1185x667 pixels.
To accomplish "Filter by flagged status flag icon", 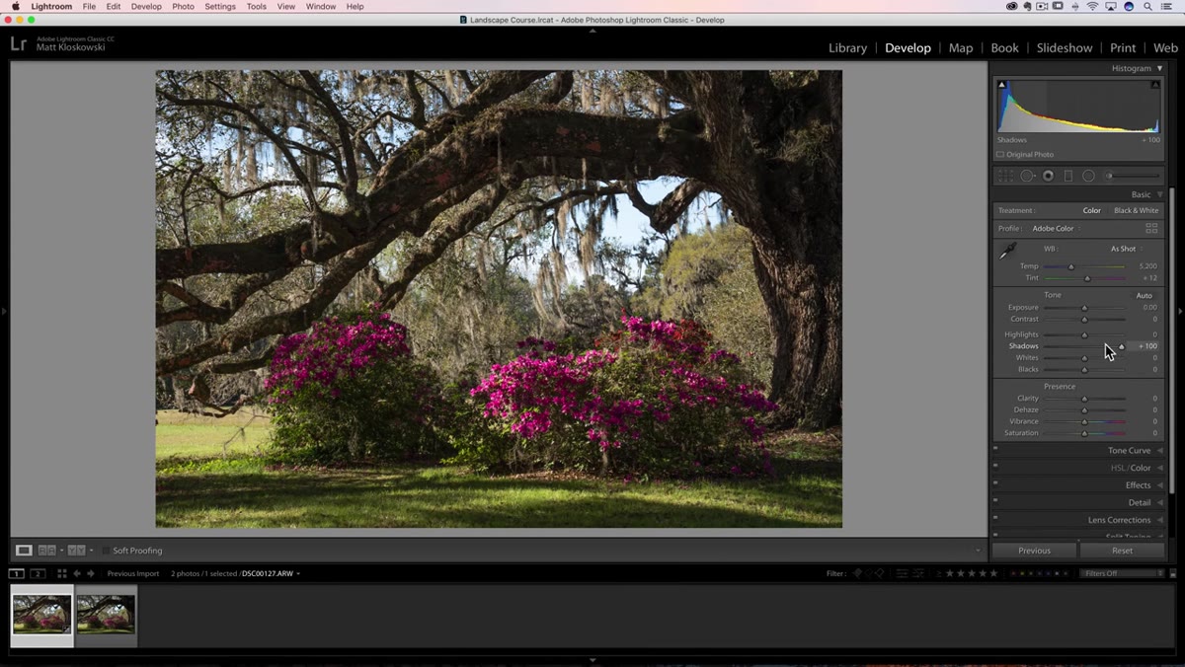I will point(856,573).
